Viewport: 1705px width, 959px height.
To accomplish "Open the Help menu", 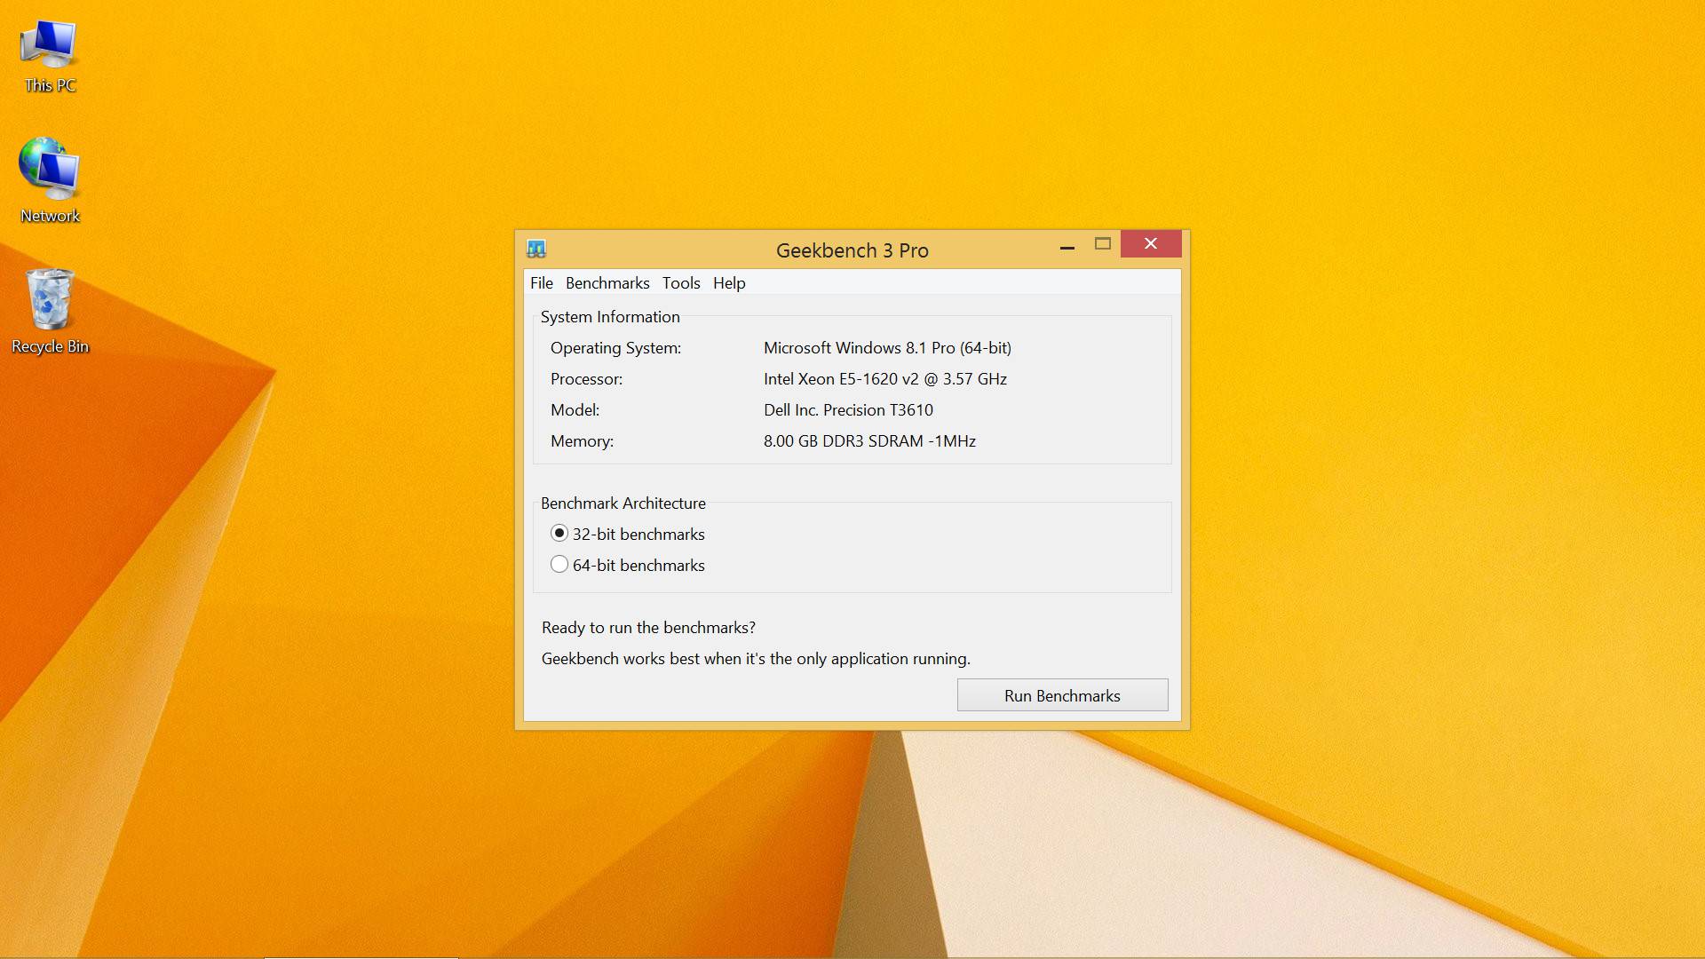I will pos(729,283).
